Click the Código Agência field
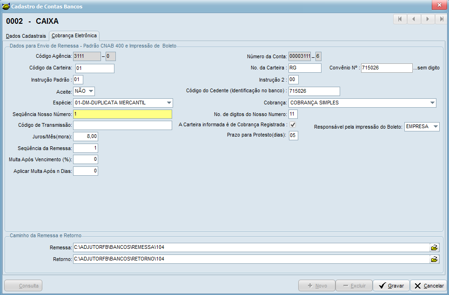The image size is (449, 295). [x=87, y=56]
